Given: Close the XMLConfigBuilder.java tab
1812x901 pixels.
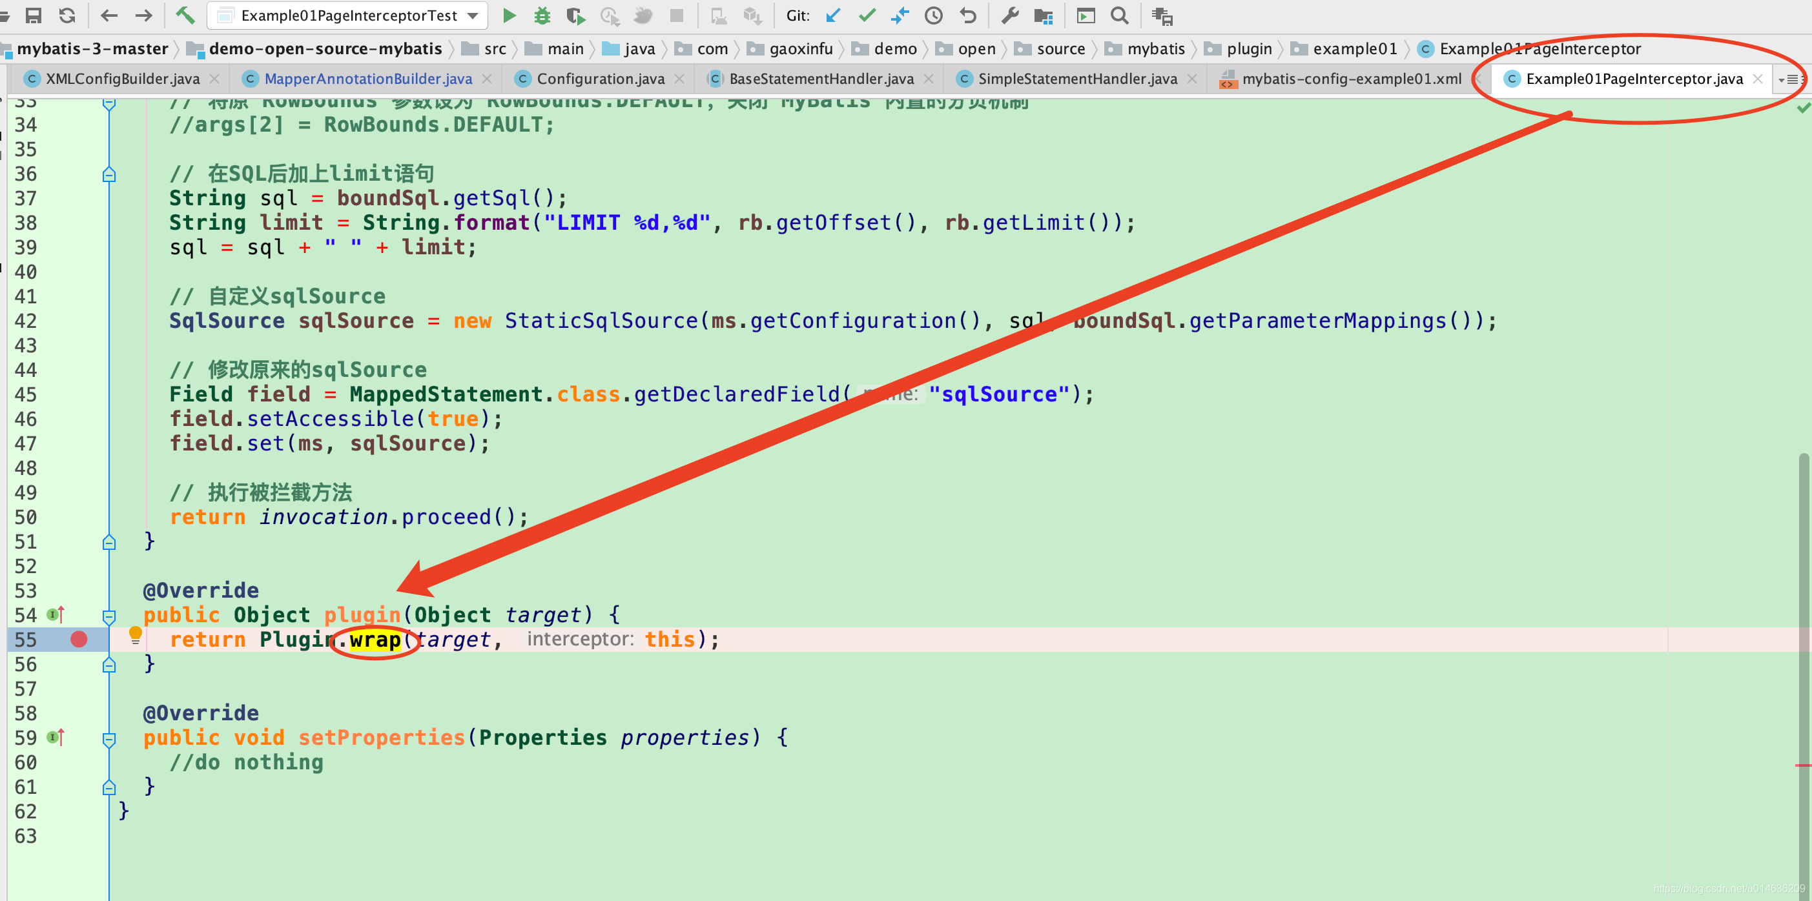Looking at the screenshot, I should pyautogui.click(x=214, y=79).
